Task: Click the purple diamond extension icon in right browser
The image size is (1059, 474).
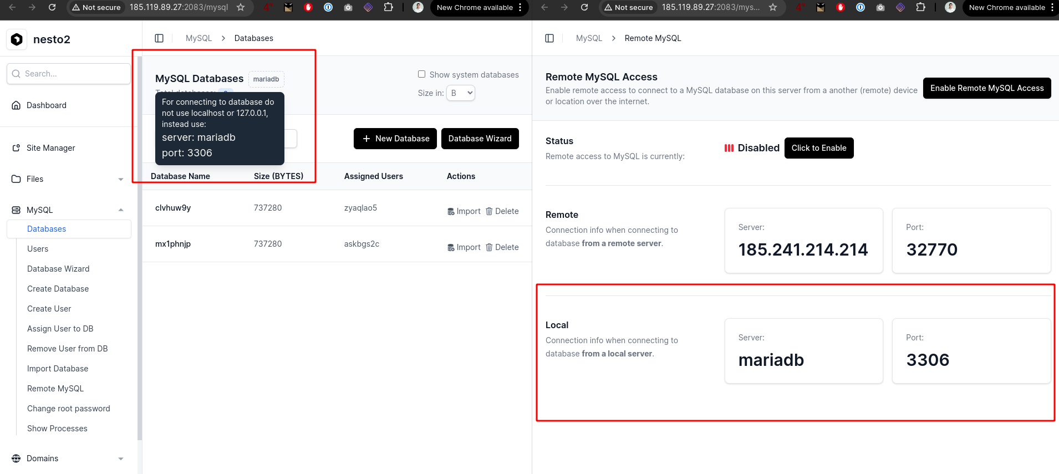Action: point(900,7)
